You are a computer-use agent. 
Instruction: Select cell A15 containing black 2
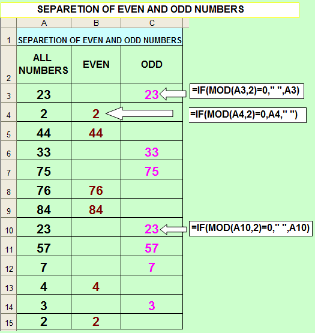pyautogui.click(x=44, y=322)
